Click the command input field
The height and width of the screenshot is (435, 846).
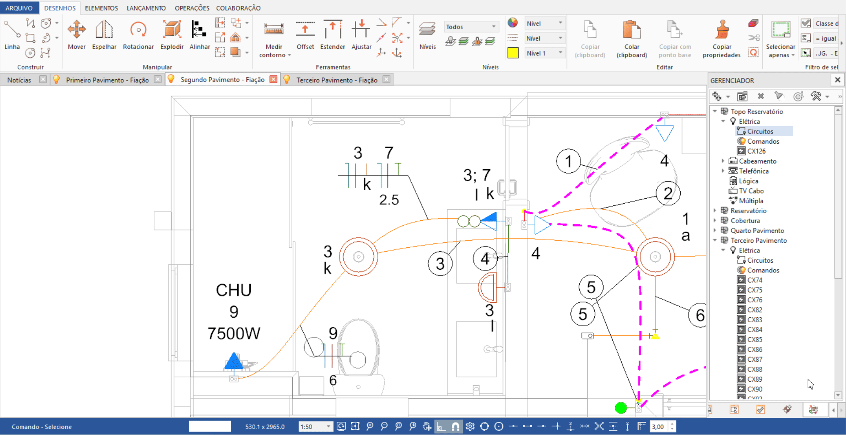pos(210,427)
